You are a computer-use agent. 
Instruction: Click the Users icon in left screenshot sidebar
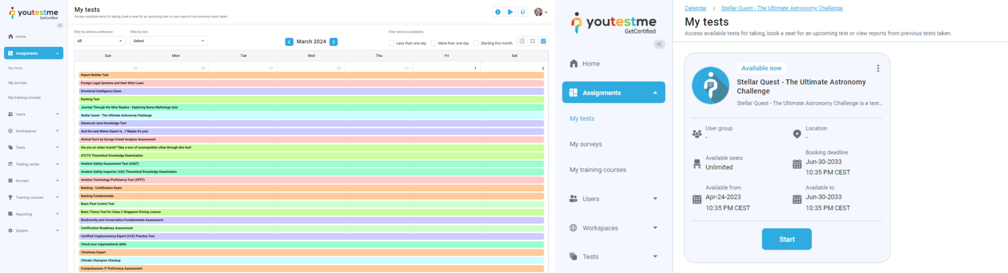(11, 114)
